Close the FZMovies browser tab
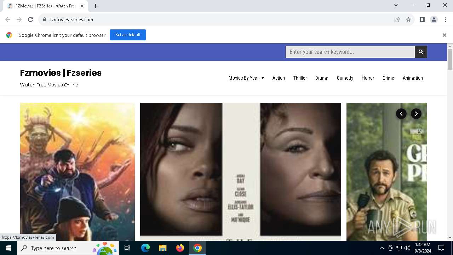Viewport: 453px width, 255px height. pos(82,6)
